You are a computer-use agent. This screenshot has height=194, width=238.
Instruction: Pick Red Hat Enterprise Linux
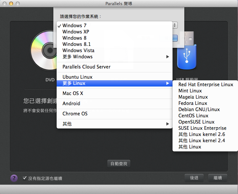pos(205,85)
